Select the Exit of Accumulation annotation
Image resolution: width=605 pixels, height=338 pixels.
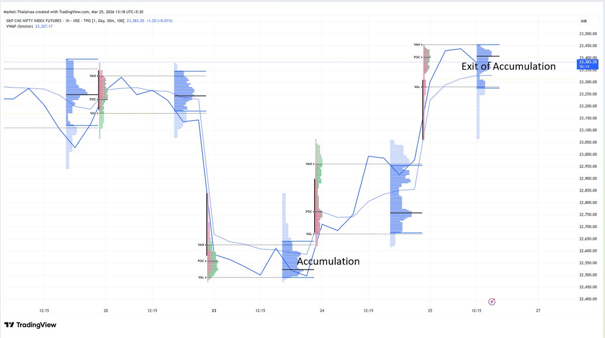point(508,66)
